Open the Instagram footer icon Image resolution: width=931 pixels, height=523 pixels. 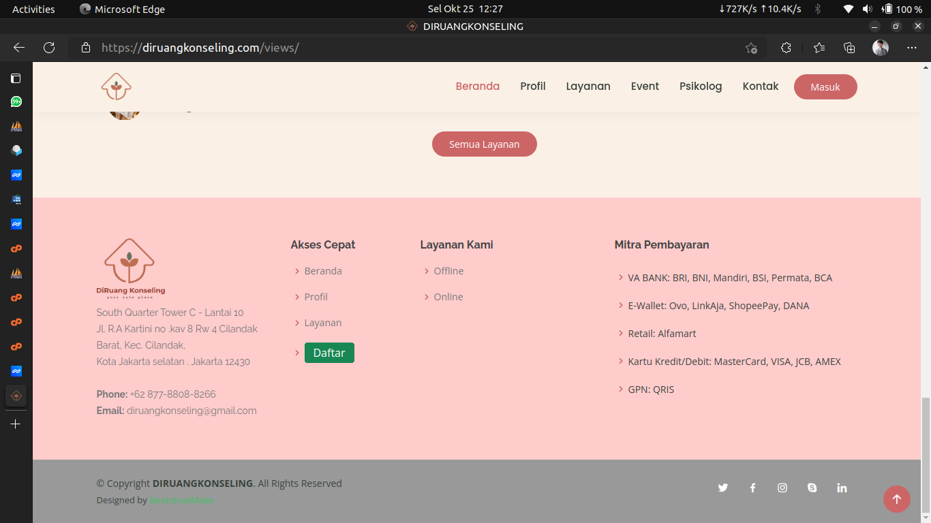[x=782, y=488]
